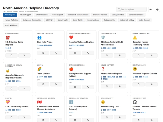
Task: Copy the LGBT Youthline (Ontario) number
Action: (x=11, y=117)
